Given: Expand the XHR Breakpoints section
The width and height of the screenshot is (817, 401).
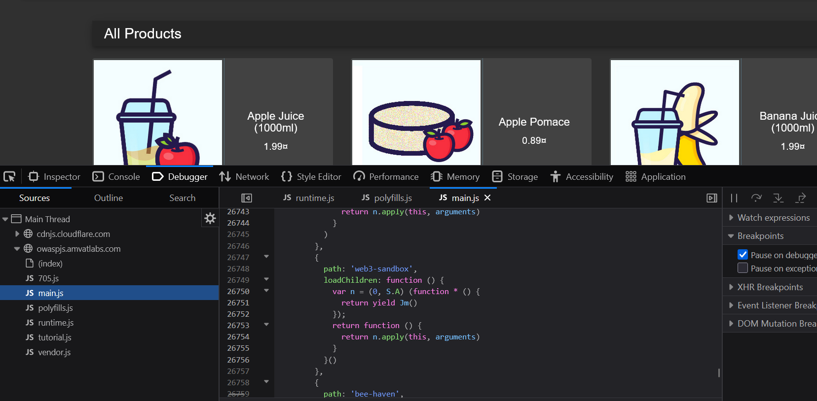Looking at the screenshot, I should (x=731, y=287).
